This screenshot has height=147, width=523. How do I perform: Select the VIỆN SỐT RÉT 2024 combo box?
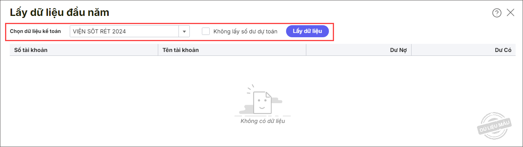click(x=130, y=31)
